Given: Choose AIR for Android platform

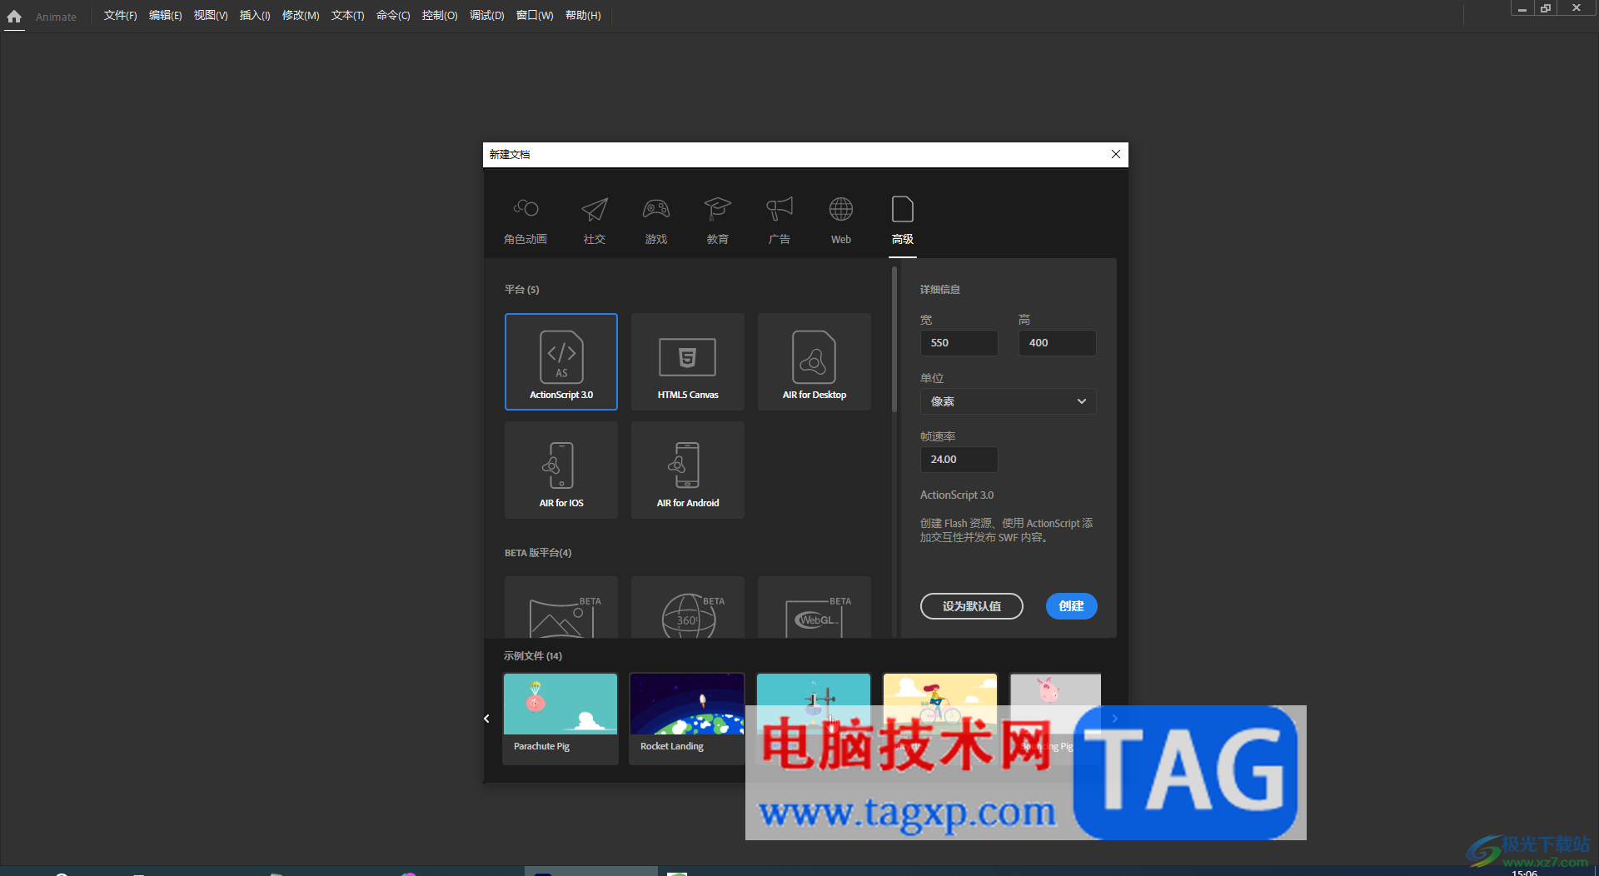Looking at the screenshot, I should (x=688, y=470).
